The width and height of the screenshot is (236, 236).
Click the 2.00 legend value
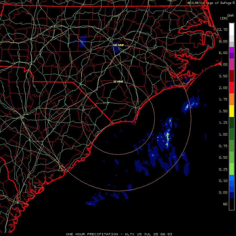[223, 88]
